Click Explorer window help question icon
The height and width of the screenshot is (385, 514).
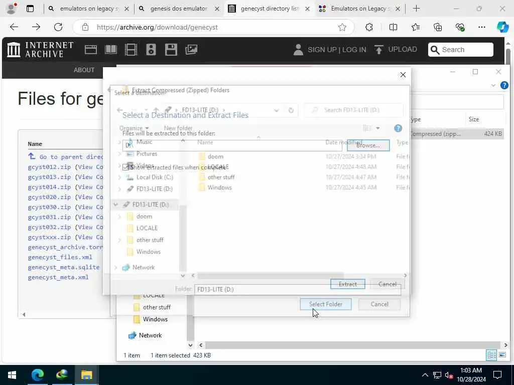click(504, 85)
